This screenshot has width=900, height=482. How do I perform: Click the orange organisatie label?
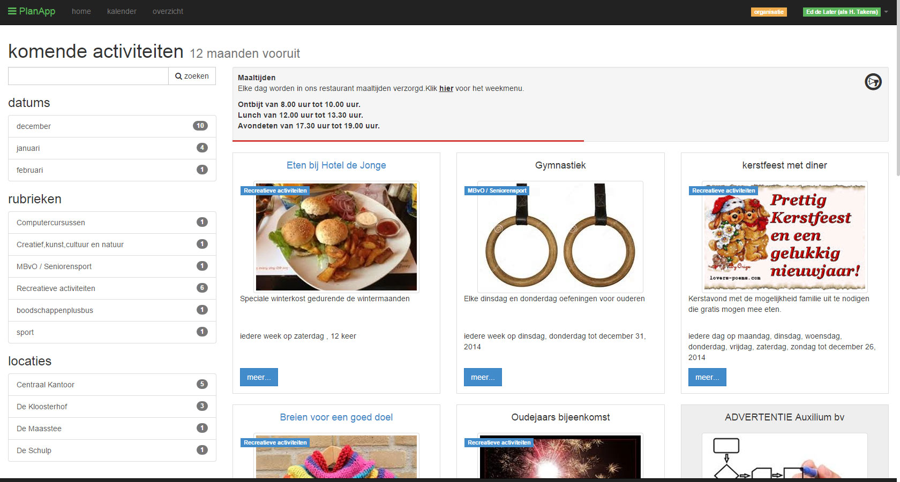[x=768, y=12]
